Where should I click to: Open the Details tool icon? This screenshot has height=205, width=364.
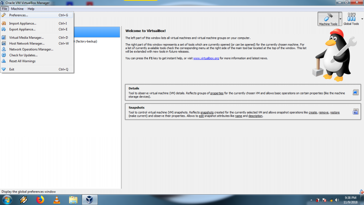(x=355, y=93)
